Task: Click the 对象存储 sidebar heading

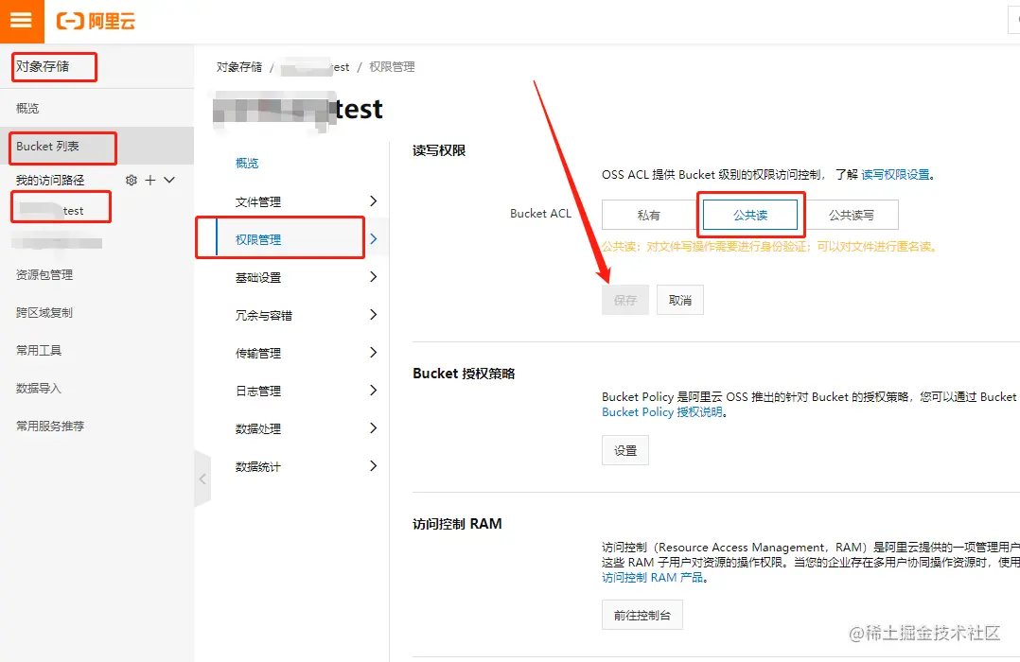Action: 43,66
